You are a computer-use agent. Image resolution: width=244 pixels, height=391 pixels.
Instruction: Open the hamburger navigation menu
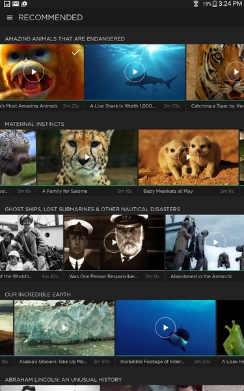10,18
